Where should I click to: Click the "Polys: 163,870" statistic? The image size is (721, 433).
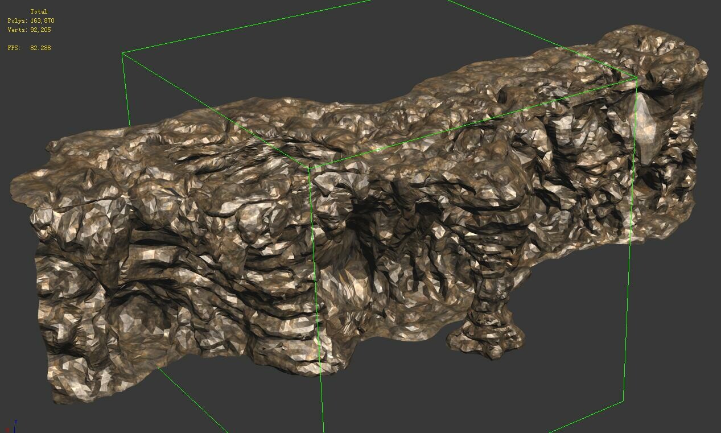pos(31,20)
